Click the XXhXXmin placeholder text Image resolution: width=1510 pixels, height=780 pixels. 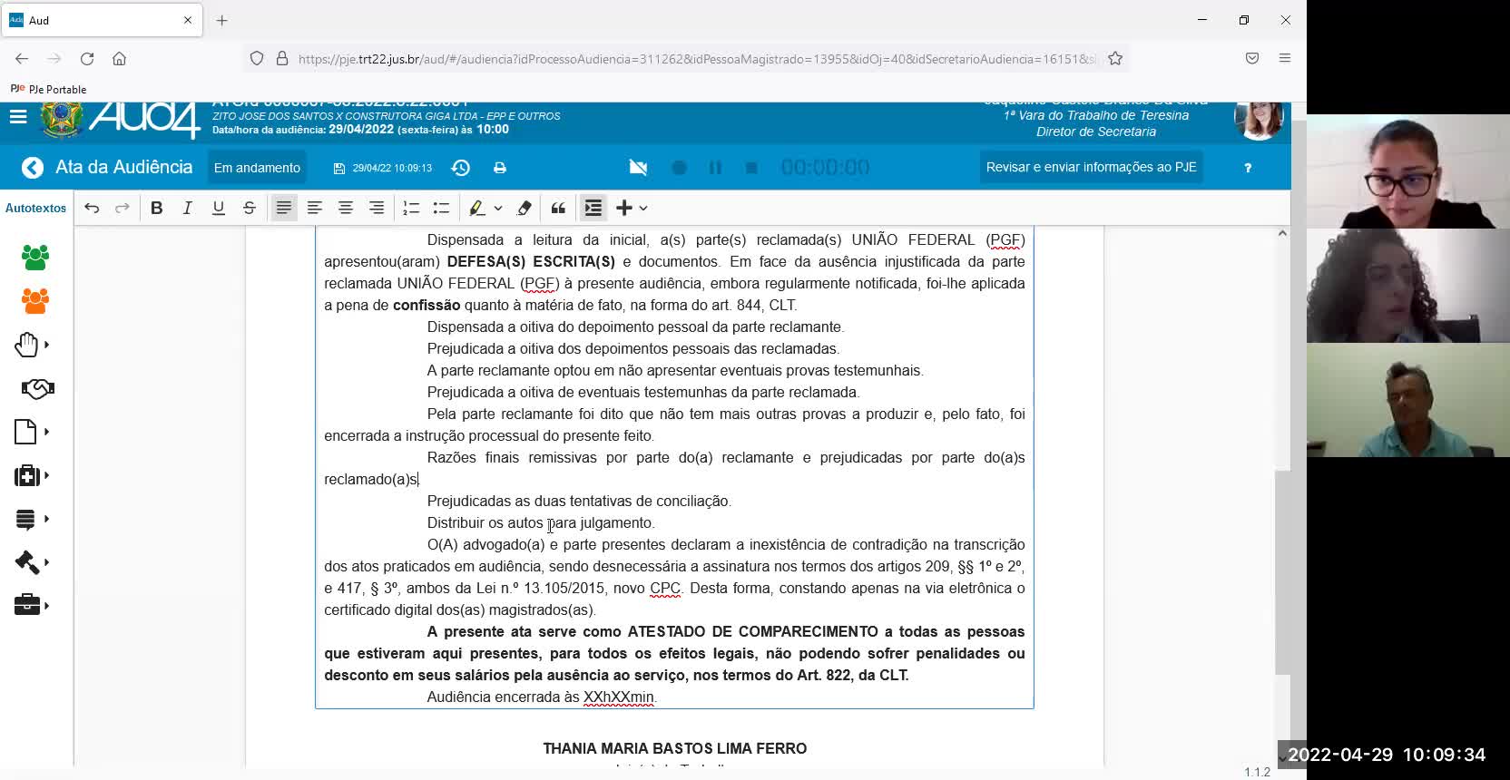pyautogui.click(x=619, y=697)
